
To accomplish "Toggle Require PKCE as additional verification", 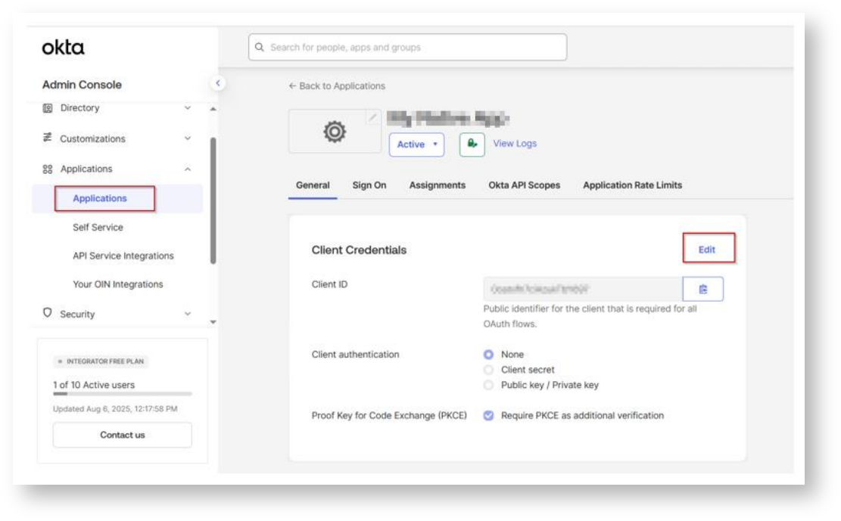I will click(489, 415).
